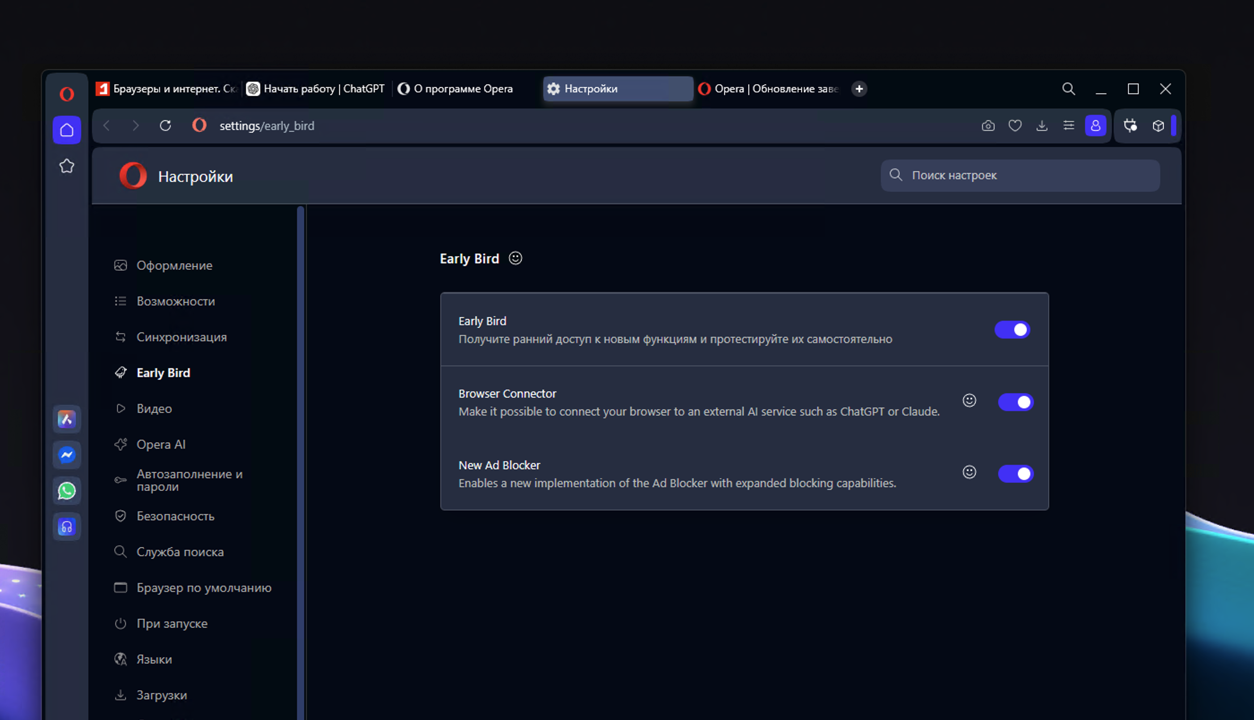
Task: Open the extensions cube icon
Action: pos(1158,126)
